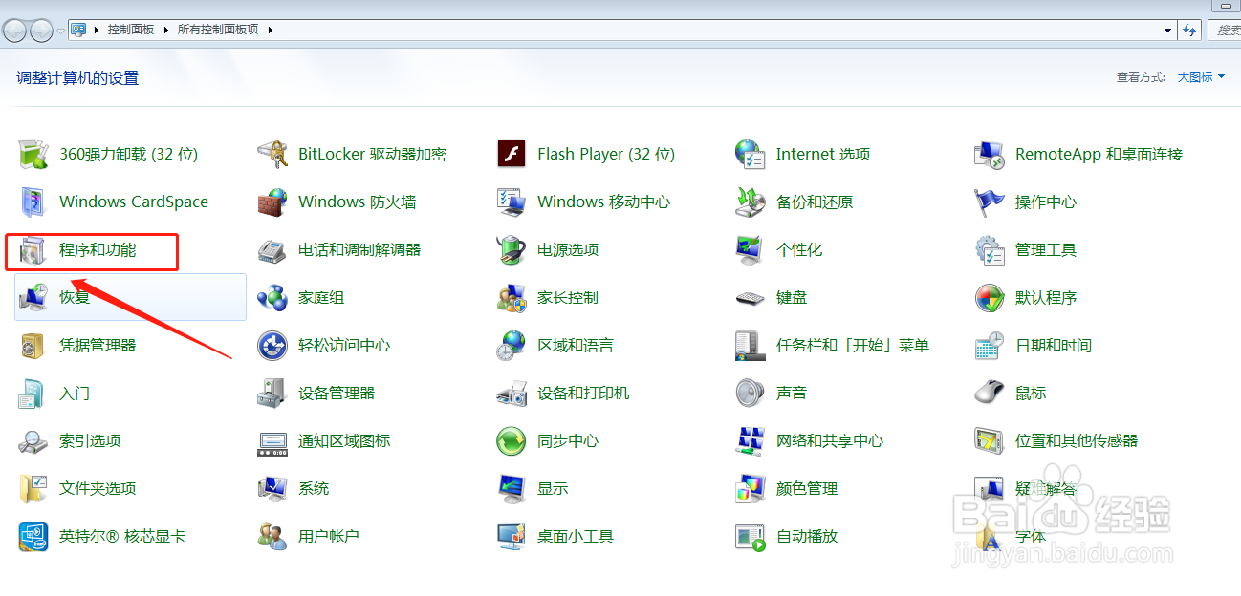Open the 家庭组 icon
The height and width of the screenshot is (596, 1241).
click(272, 297)
